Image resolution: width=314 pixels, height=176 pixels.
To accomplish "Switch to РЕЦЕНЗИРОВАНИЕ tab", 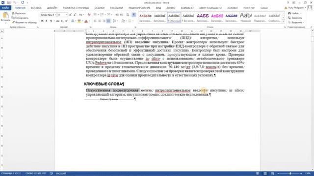I will tap(139, 8).
